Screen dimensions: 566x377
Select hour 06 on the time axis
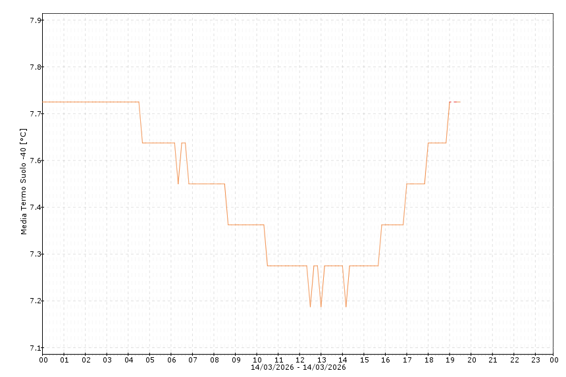click(171, 360)
